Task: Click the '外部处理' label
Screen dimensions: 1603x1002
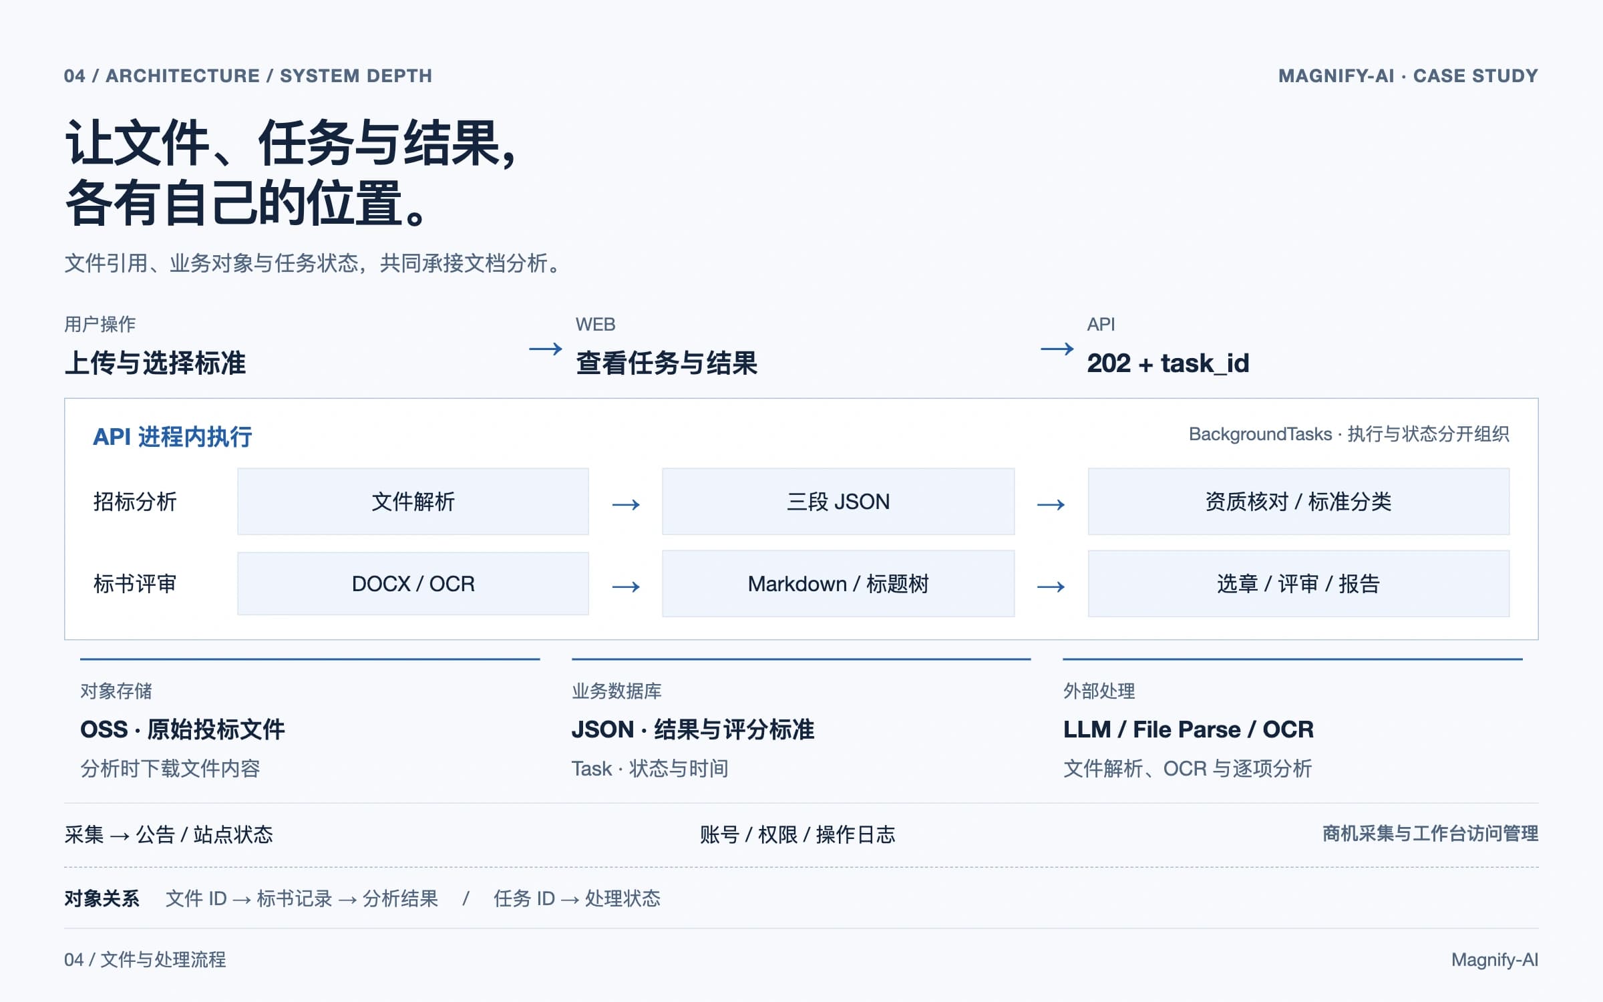Action: (x=1099, y=691)
